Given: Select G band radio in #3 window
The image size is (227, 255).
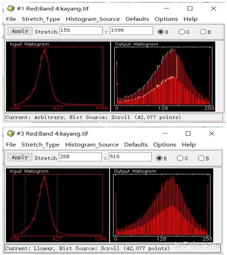Looking at the screenshot, I should pos(180,158).
